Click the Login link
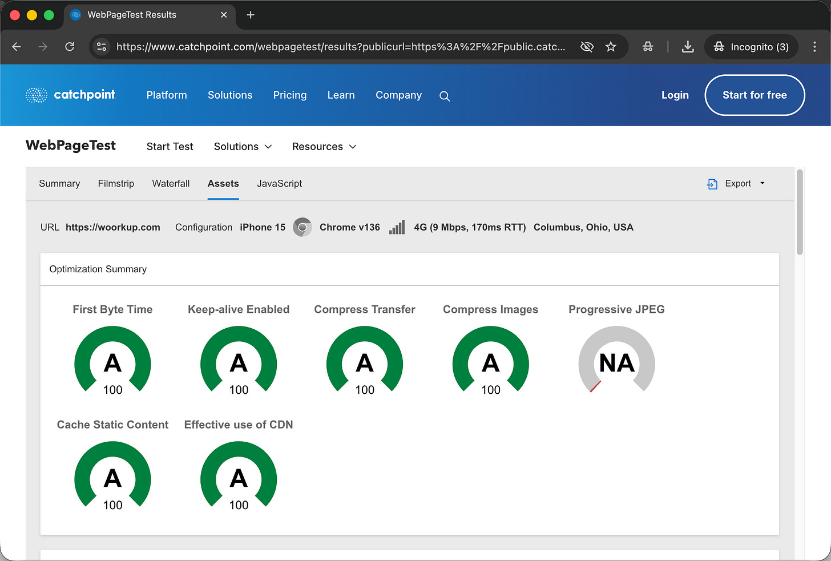 675,95
